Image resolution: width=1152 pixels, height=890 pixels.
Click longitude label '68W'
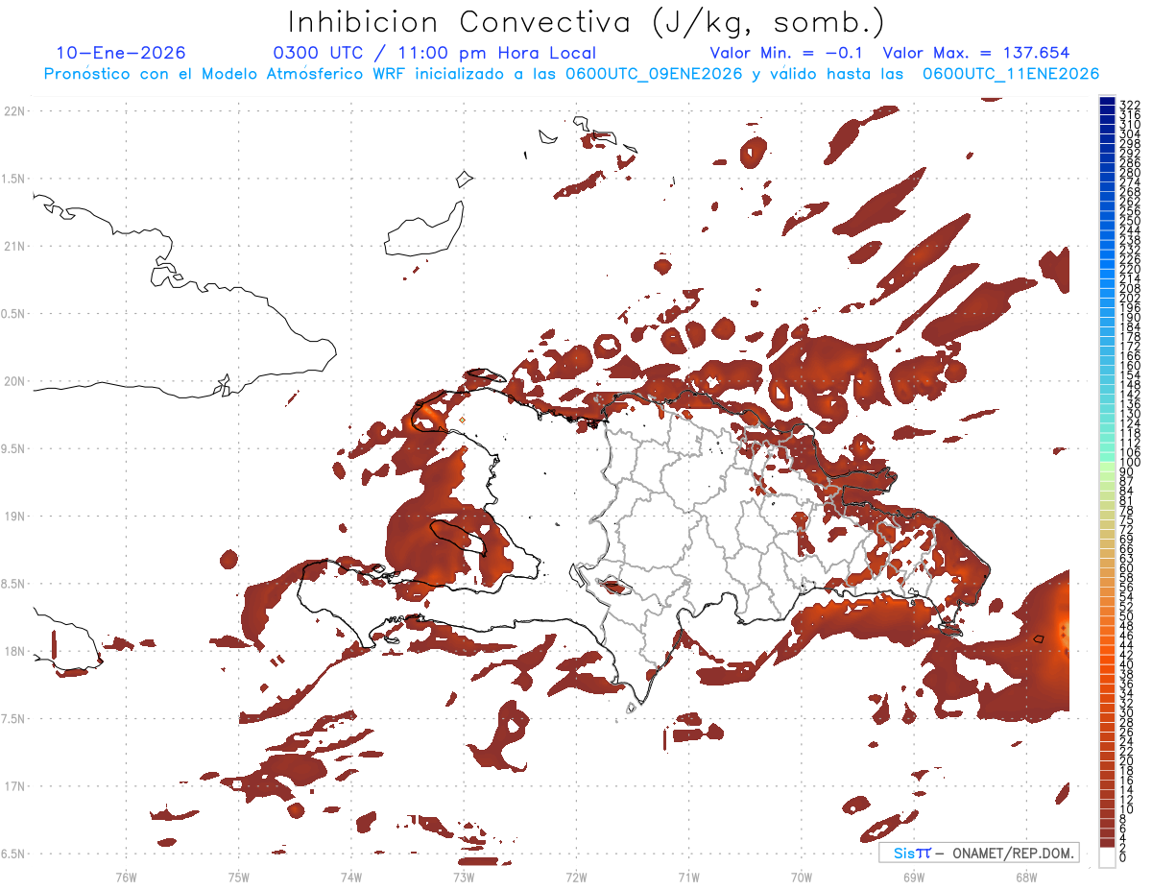click(x=1026, y=876)
